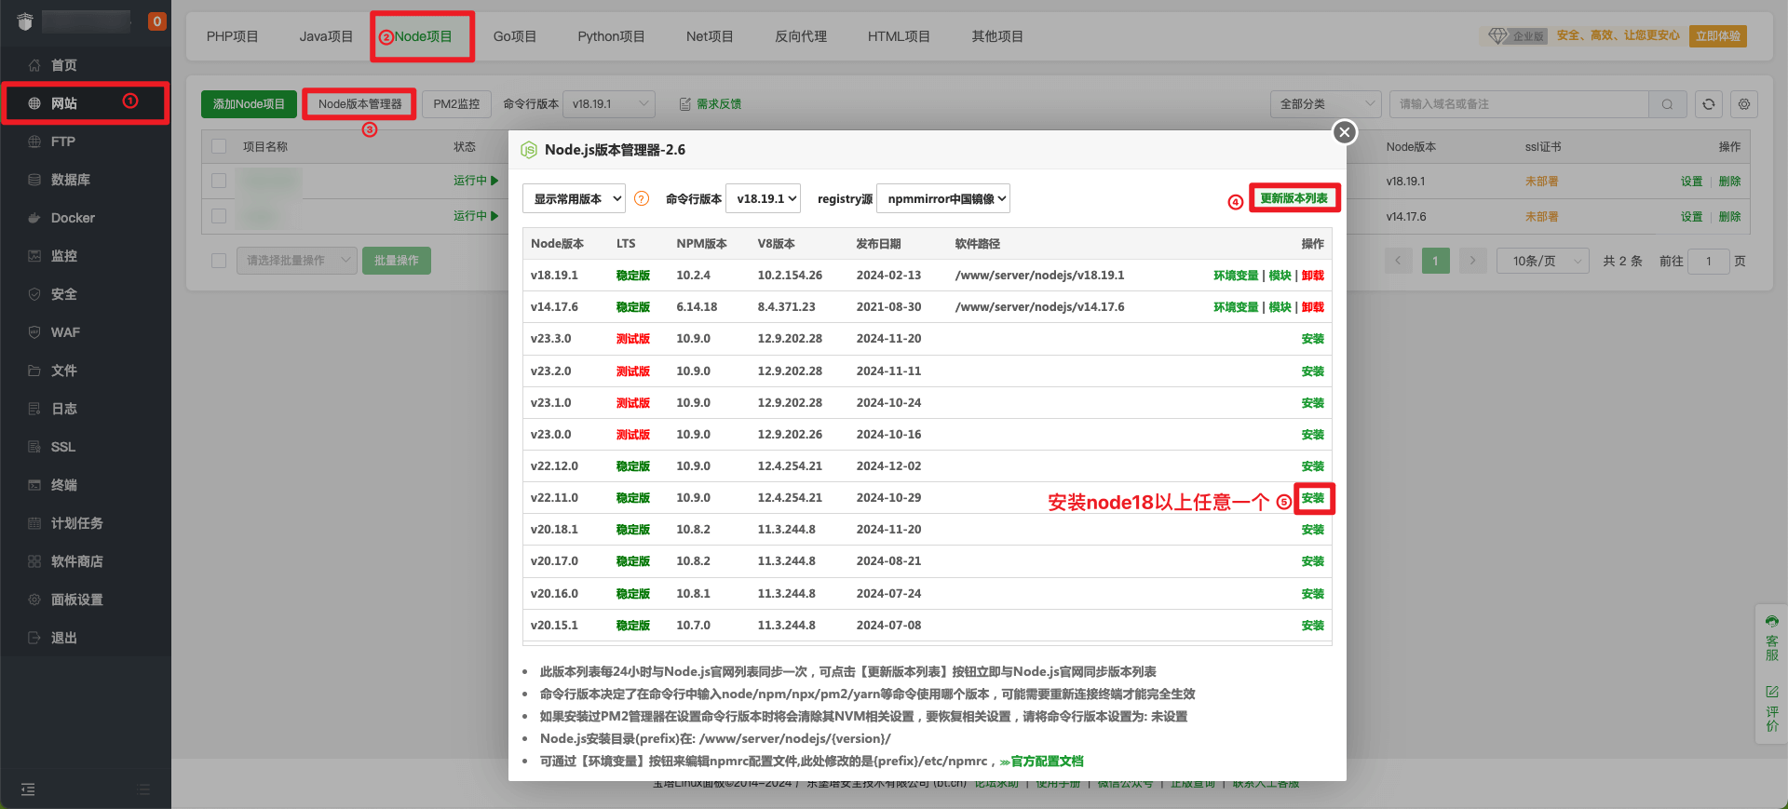Switch to the Java项目 tab
The image size is (1788, 809).
326,36
